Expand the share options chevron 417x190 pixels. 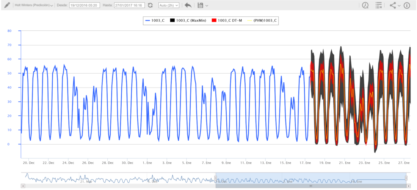[x=399, y=6]
